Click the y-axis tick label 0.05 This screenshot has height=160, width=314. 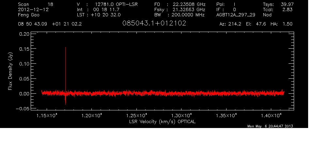pos(24,79)
